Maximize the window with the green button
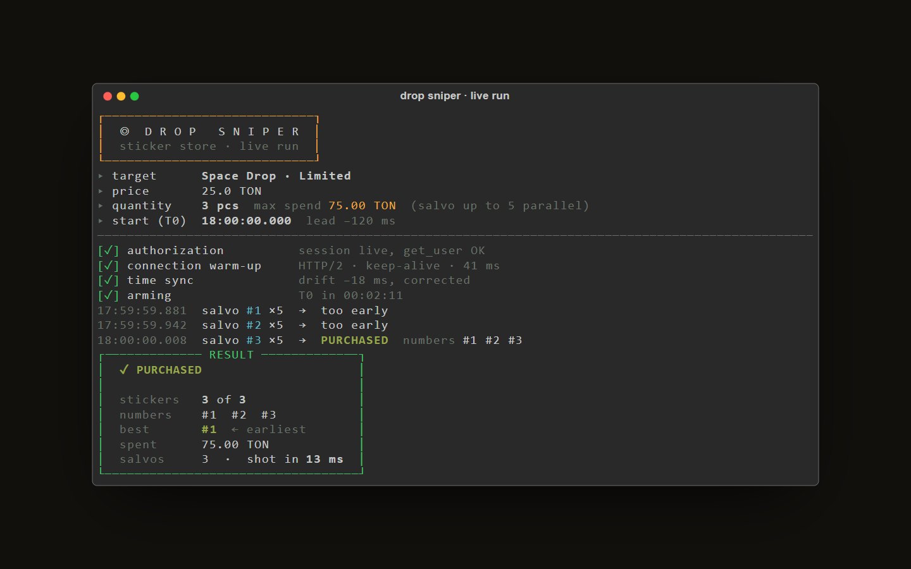Image resolution: width=911 pixels, height=569 pixels. point(134,96)
